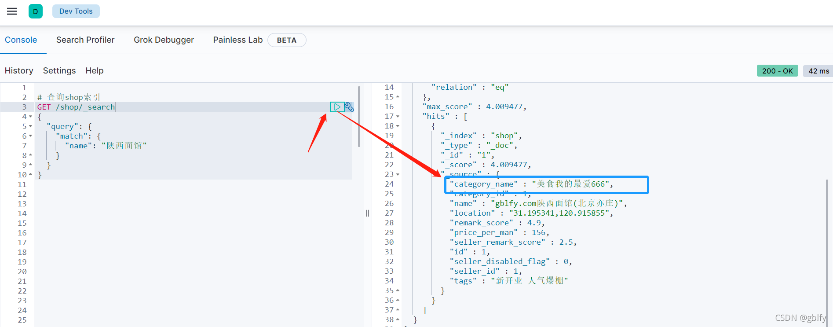This screenshot has height=327, width=833.
Task: Click the "seller_id" : 1 line
Action: coord(486,271)
